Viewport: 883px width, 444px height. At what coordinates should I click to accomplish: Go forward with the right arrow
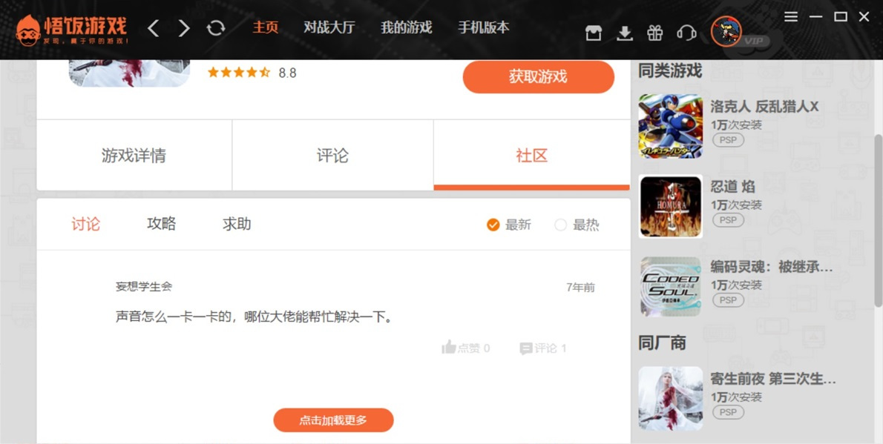pos(184,28)
